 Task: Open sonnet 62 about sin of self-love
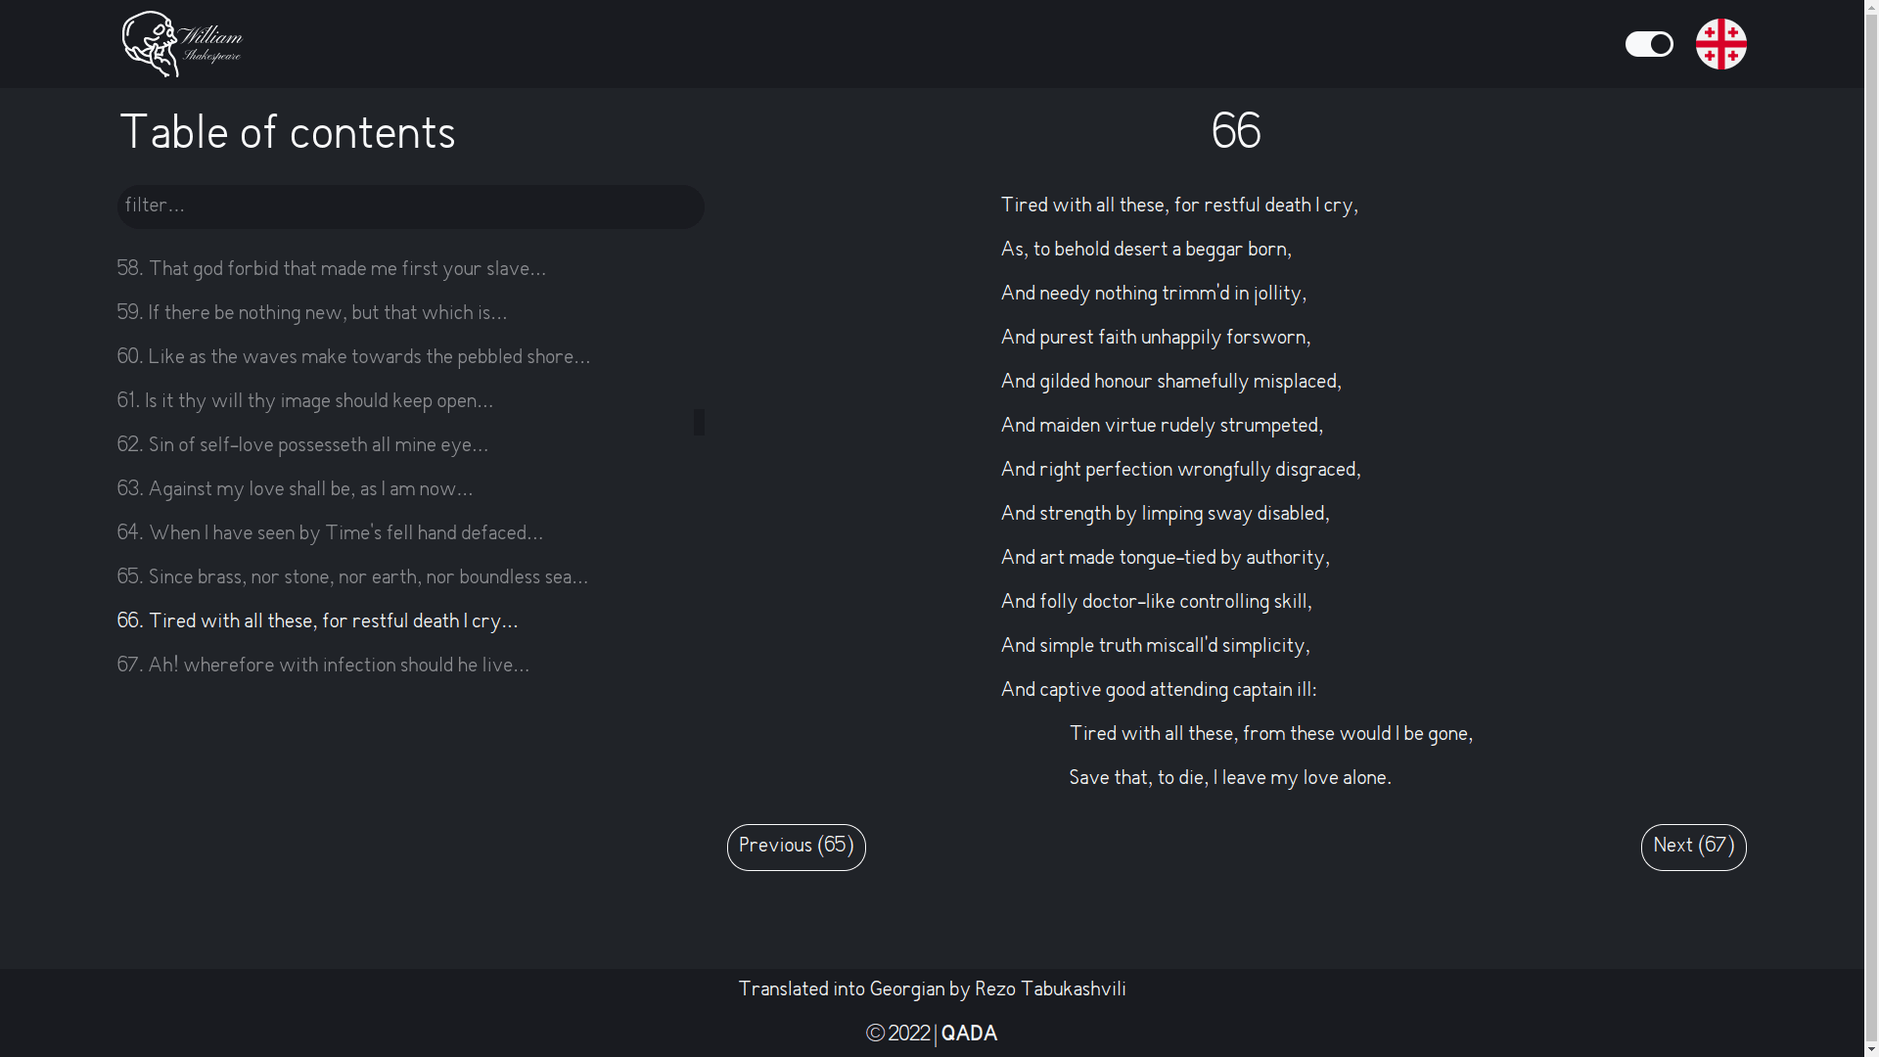[x=302, y=445]
